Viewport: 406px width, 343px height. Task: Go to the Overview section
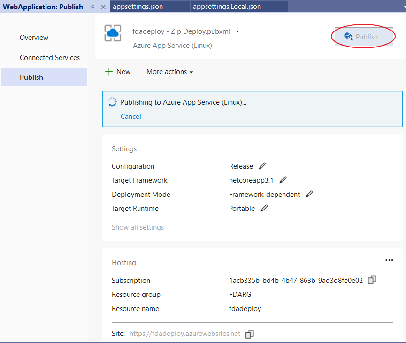pyautogui.click(x=34, y=38)
